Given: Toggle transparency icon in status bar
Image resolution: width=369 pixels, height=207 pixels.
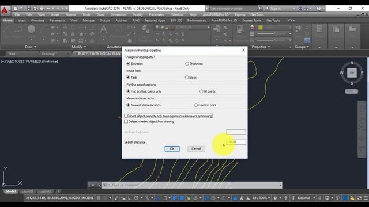Looking at the screenshot, I should pyautogui.click(x=182, y=198).
